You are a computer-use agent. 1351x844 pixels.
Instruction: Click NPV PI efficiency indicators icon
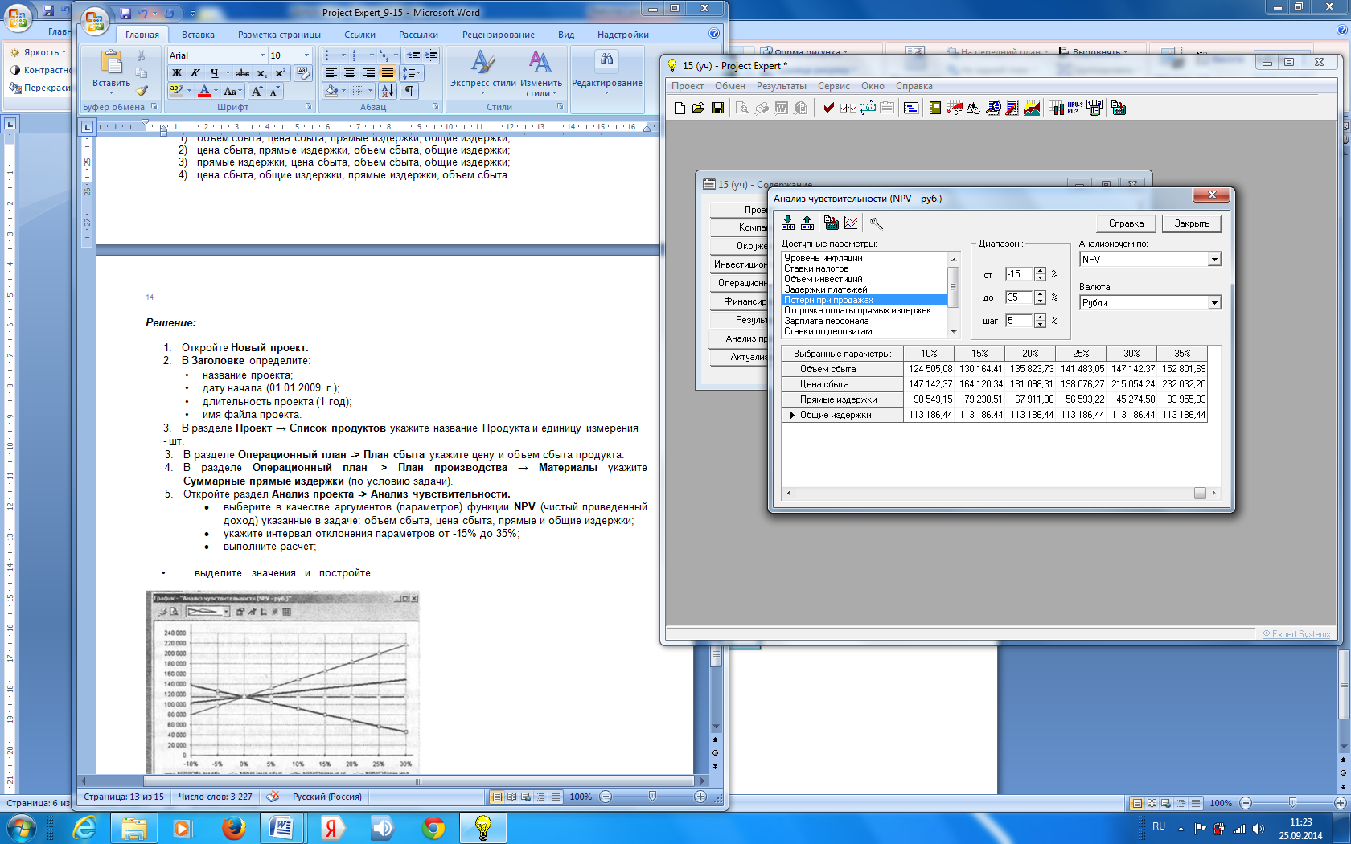point(1074,108)
